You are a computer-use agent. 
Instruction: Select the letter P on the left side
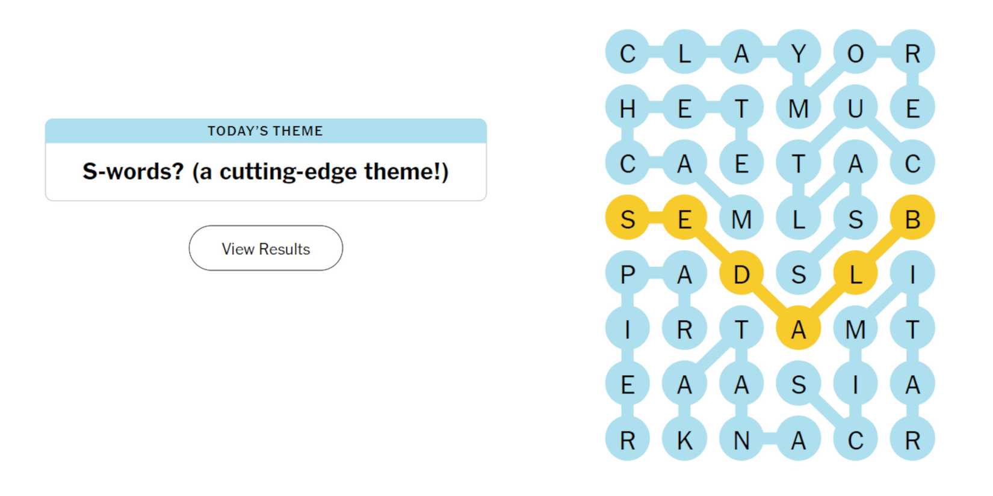(x=628, y=274)
